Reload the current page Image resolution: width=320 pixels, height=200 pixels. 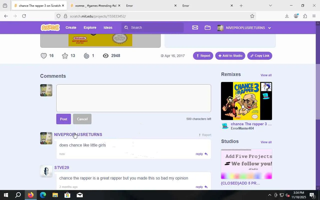point(24,16)
